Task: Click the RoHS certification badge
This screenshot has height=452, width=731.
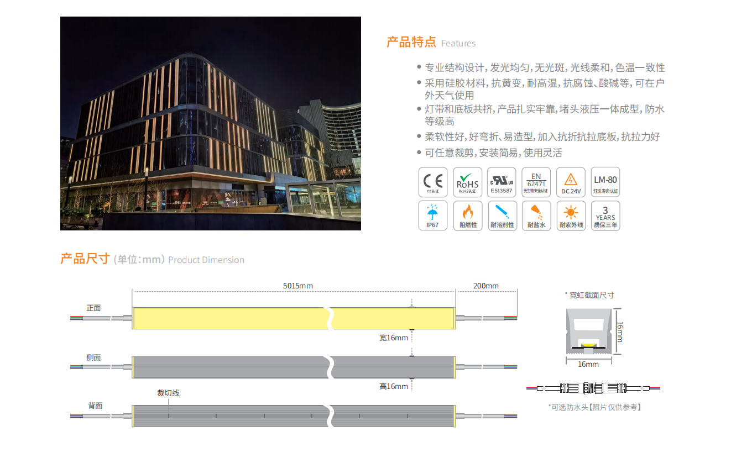Action: [x=467, y=182]
